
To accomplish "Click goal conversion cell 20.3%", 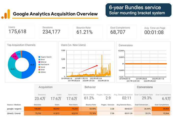I will [148, 113].
